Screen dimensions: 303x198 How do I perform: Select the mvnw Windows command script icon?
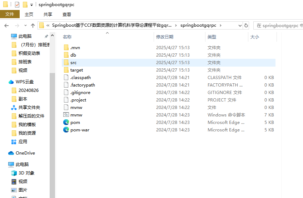tap(66, 115)
